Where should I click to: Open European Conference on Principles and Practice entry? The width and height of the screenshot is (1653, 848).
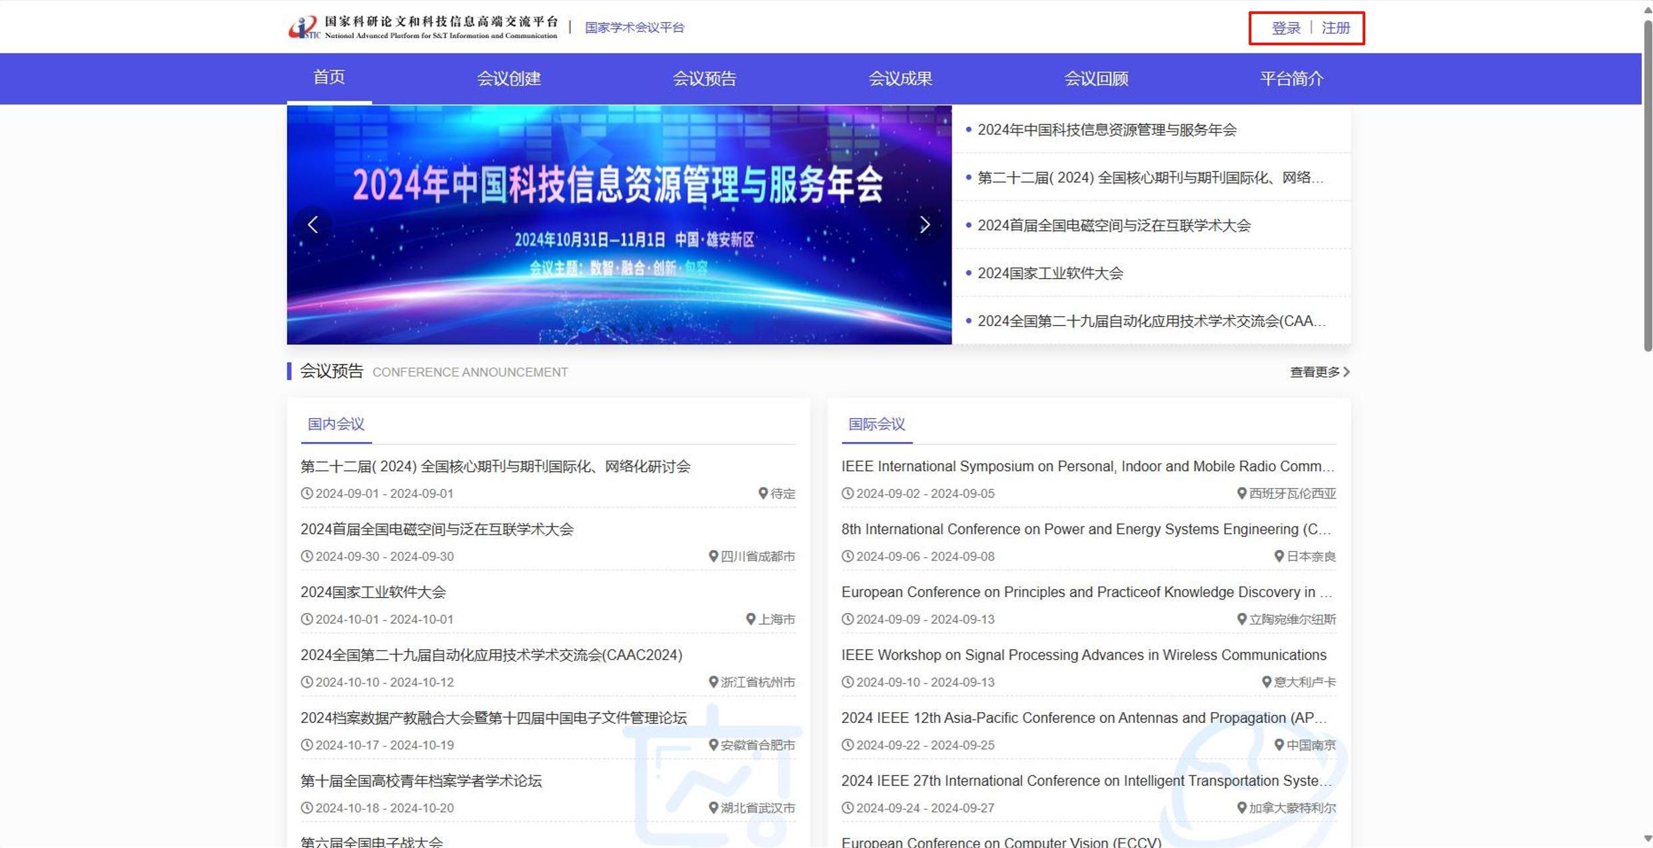tap(1087, 592)
